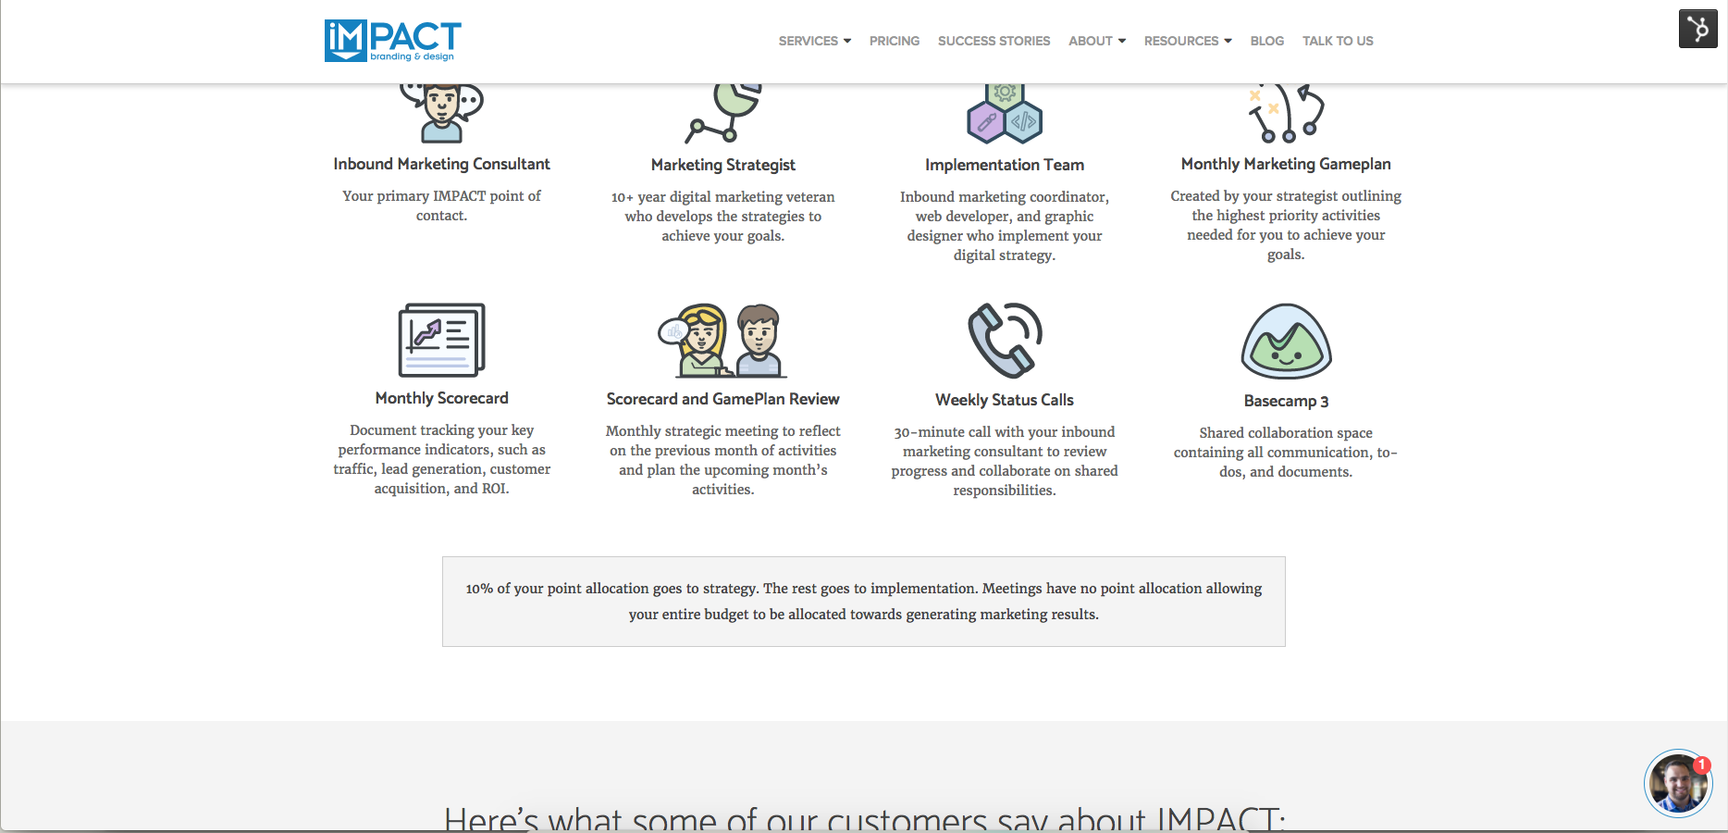The height and width of the screenshot is (833, 1728).
Task: Click the Scorecard and GamePlan Review people icon
Action: (x=722, y=340)
